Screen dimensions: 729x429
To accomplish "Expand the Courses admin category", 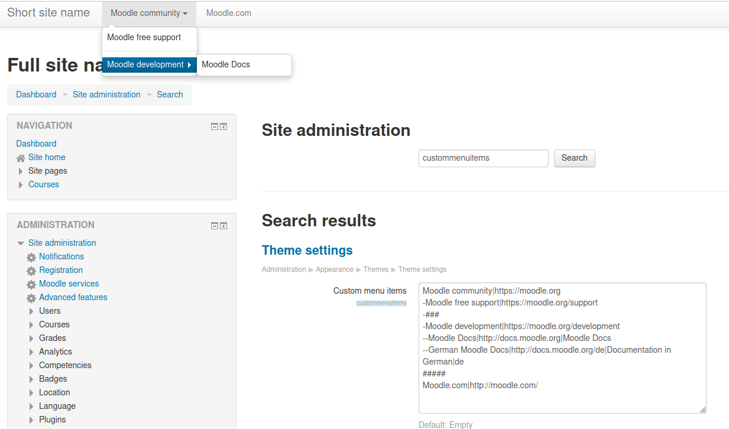I will 31,325.
